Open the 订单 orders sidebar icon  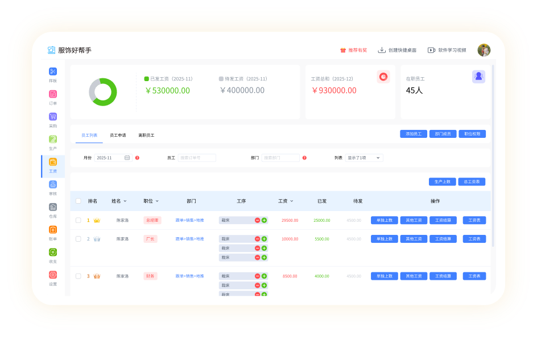[53, 94]
